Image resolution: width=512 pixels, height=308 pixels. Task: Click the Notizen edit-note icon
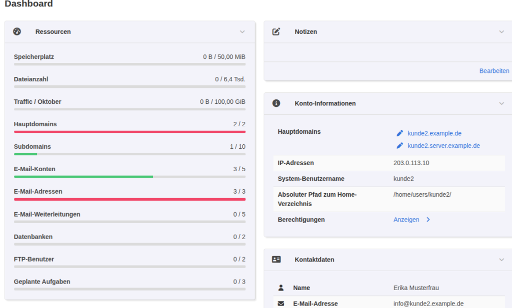[276, 31]
